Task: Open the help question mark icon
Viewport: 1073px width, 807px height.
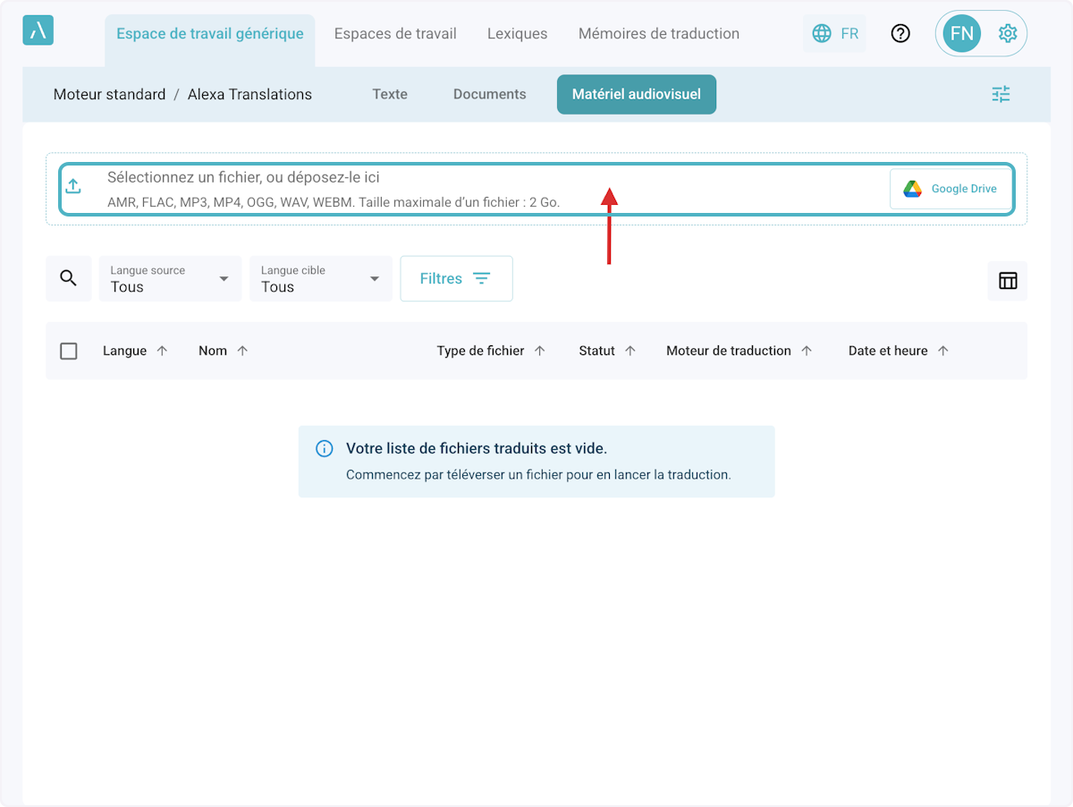Action: tap(900, 34)
